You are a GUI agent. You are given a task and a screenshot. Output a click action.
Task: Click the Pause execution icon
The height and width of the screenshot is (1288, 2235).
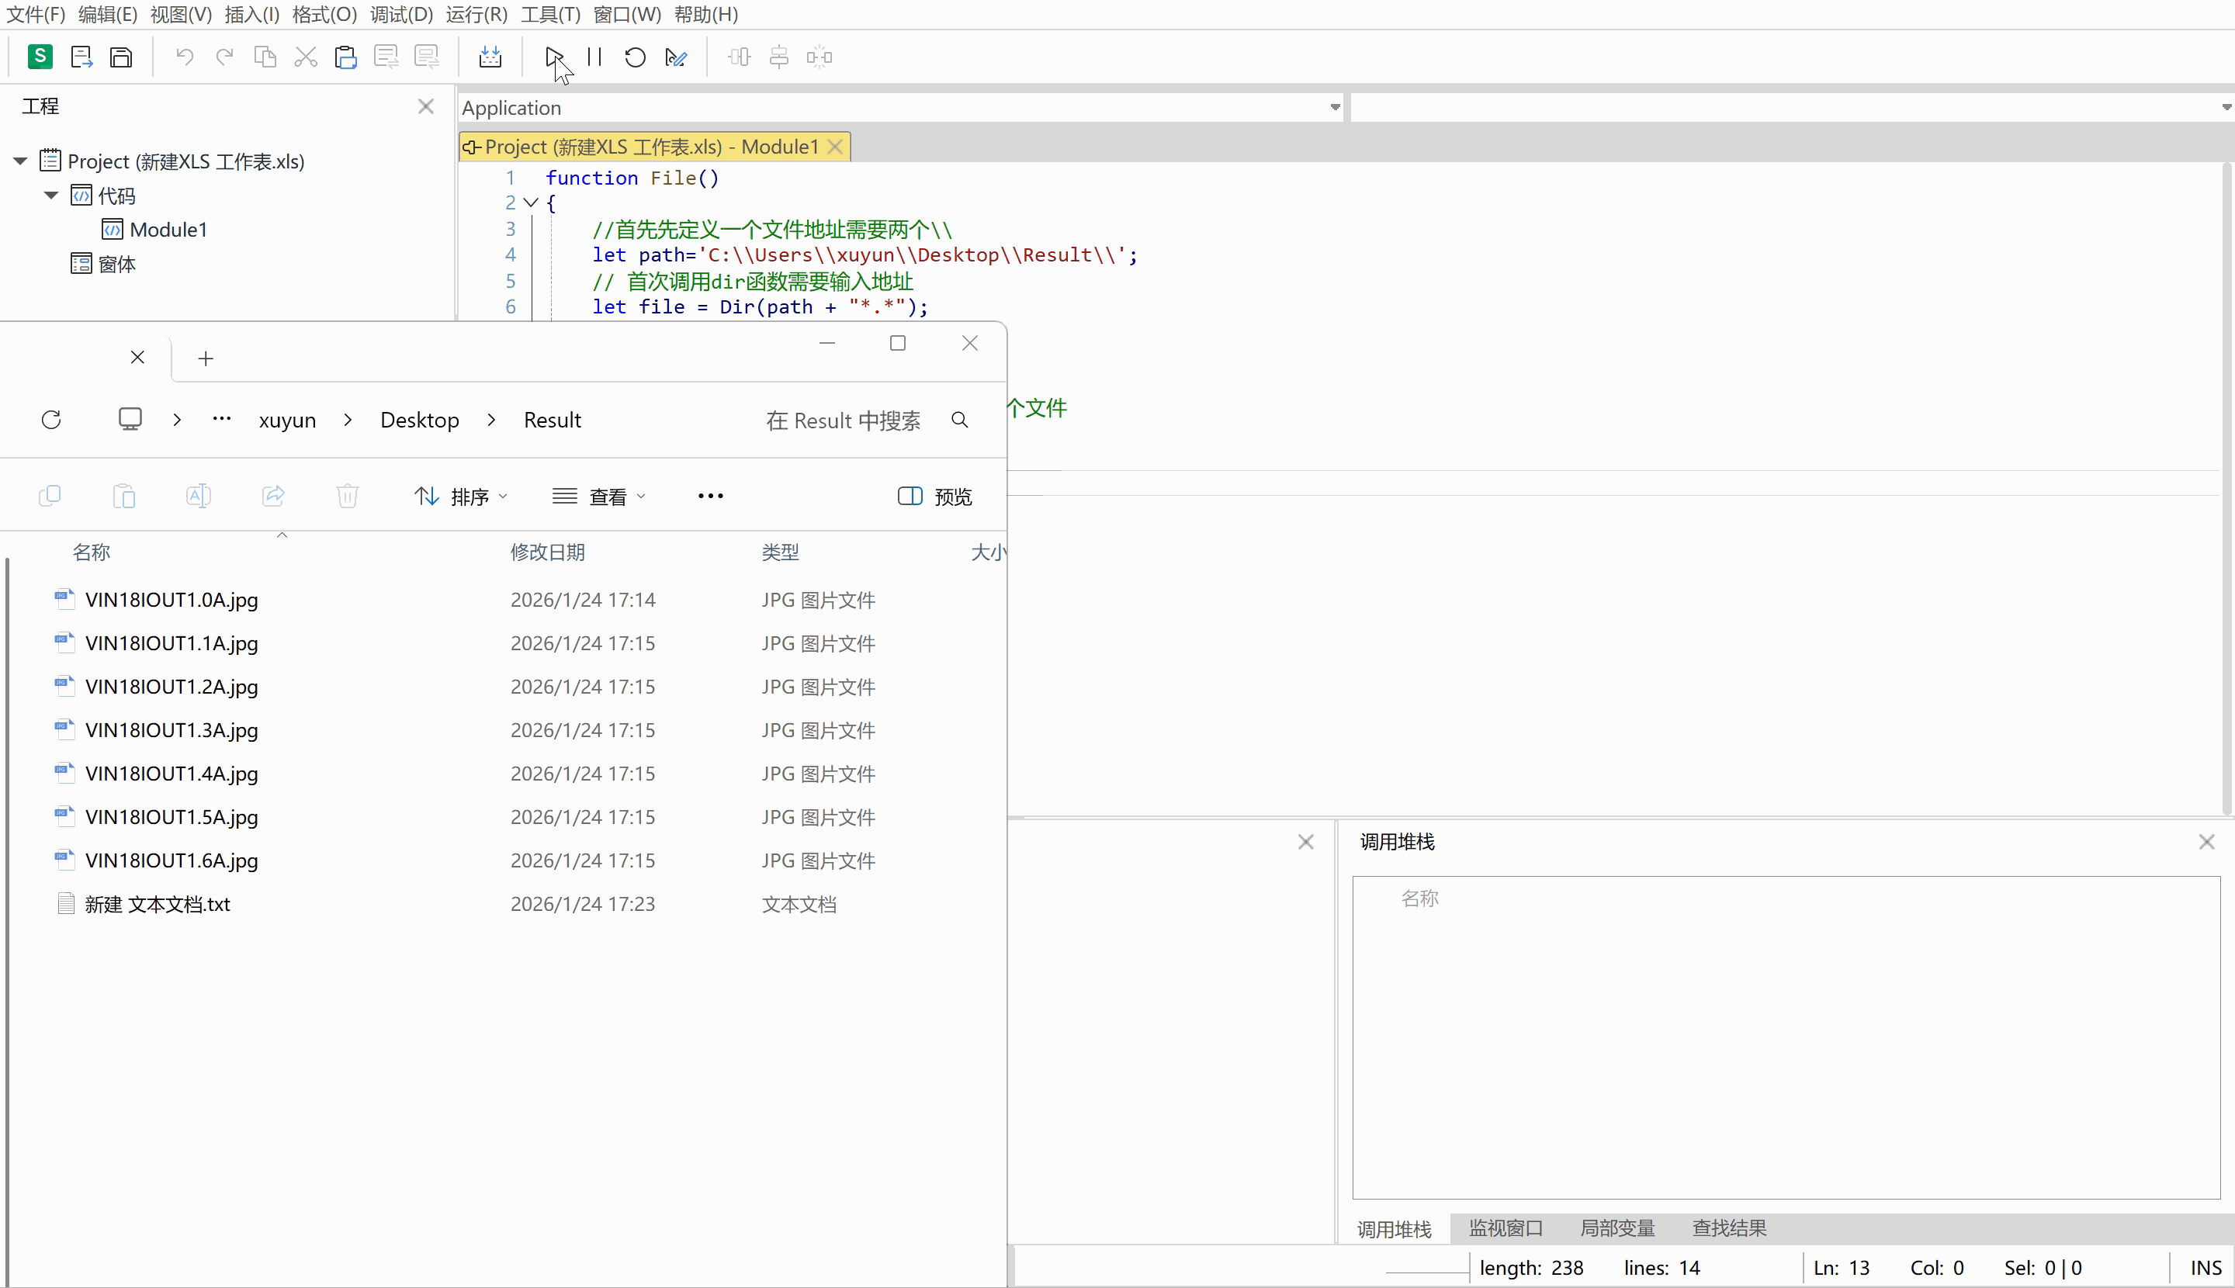coord(594,57)
